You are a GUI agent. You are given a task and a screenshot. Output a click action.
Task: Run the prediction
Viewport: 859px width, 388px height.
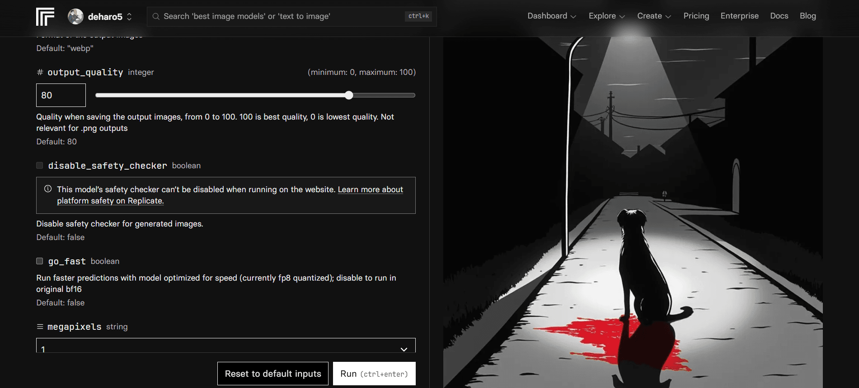pos(374,374)
